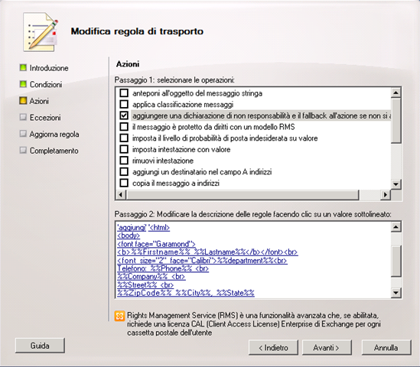Image resolution: width=420 pixels, height=367 pixels.
Task: Click the < Indietro button
Action: [273, 347]
